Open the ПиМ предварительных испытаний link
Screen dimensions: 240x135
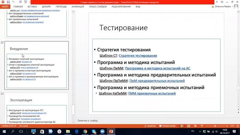tap(157, 81)
